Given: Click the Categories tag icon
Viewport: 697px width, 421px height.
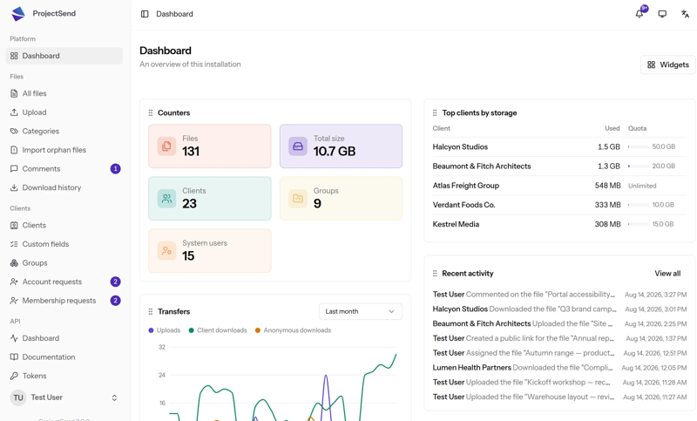Looking at the screenshot, I should pos(14,131).
